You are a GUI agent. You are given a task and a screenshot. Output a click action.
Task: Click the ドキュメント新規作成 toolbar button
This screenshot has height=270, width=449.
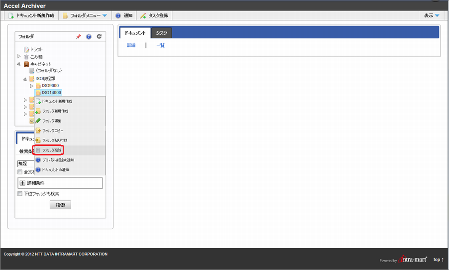pos(31,15)
